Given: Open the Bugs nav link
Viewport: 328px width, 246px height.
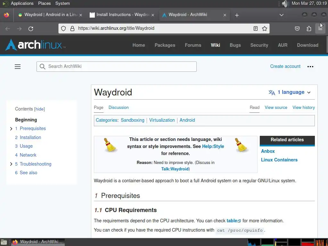Looking at the screenshot, I should tap(235, 45).
